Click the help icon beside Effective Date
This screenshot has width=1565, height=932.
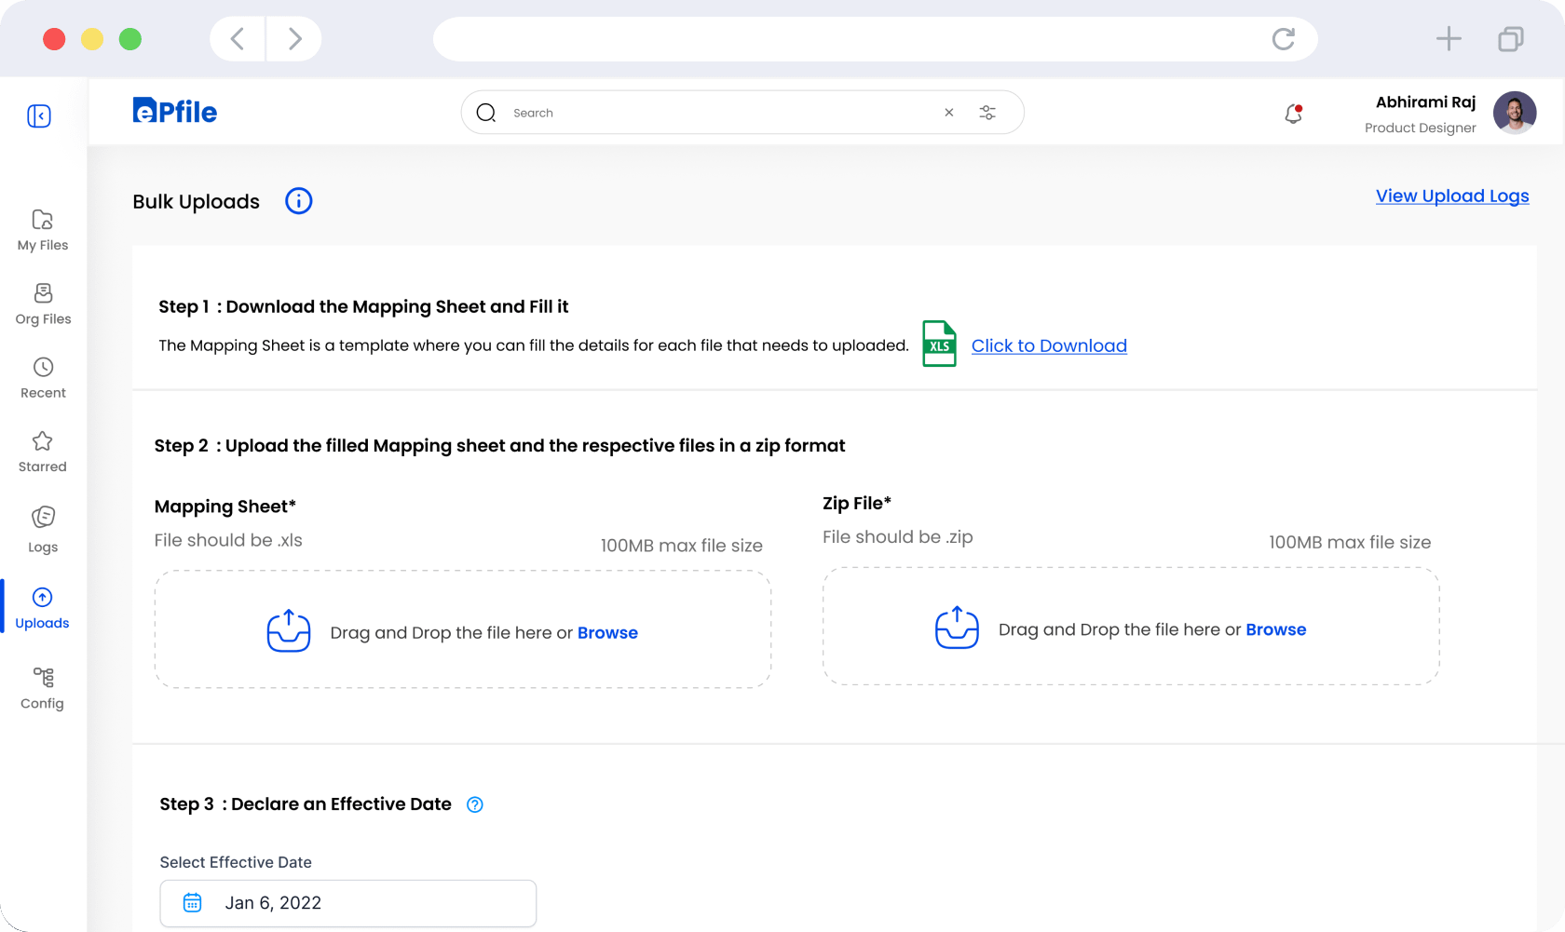475,804
